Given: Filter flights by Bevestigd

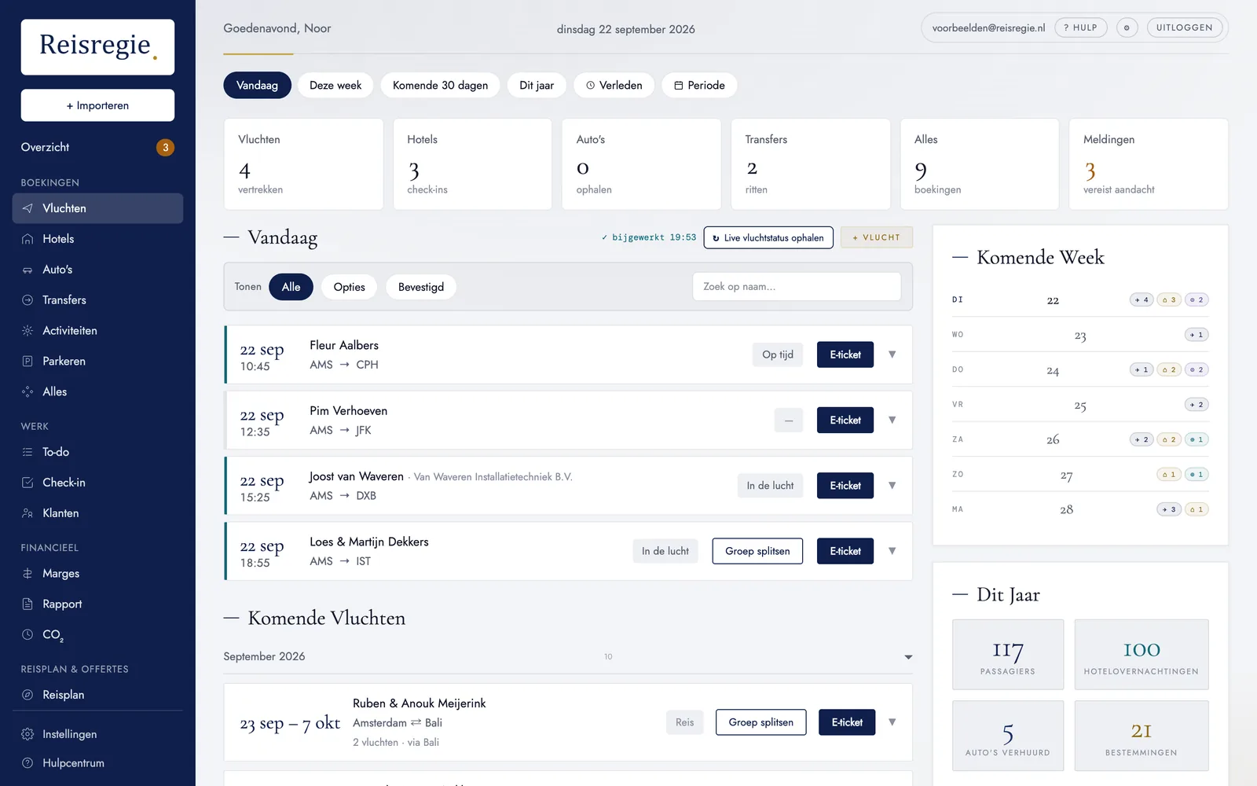Looking at the screenshot, I should click(x=421, y=287).
